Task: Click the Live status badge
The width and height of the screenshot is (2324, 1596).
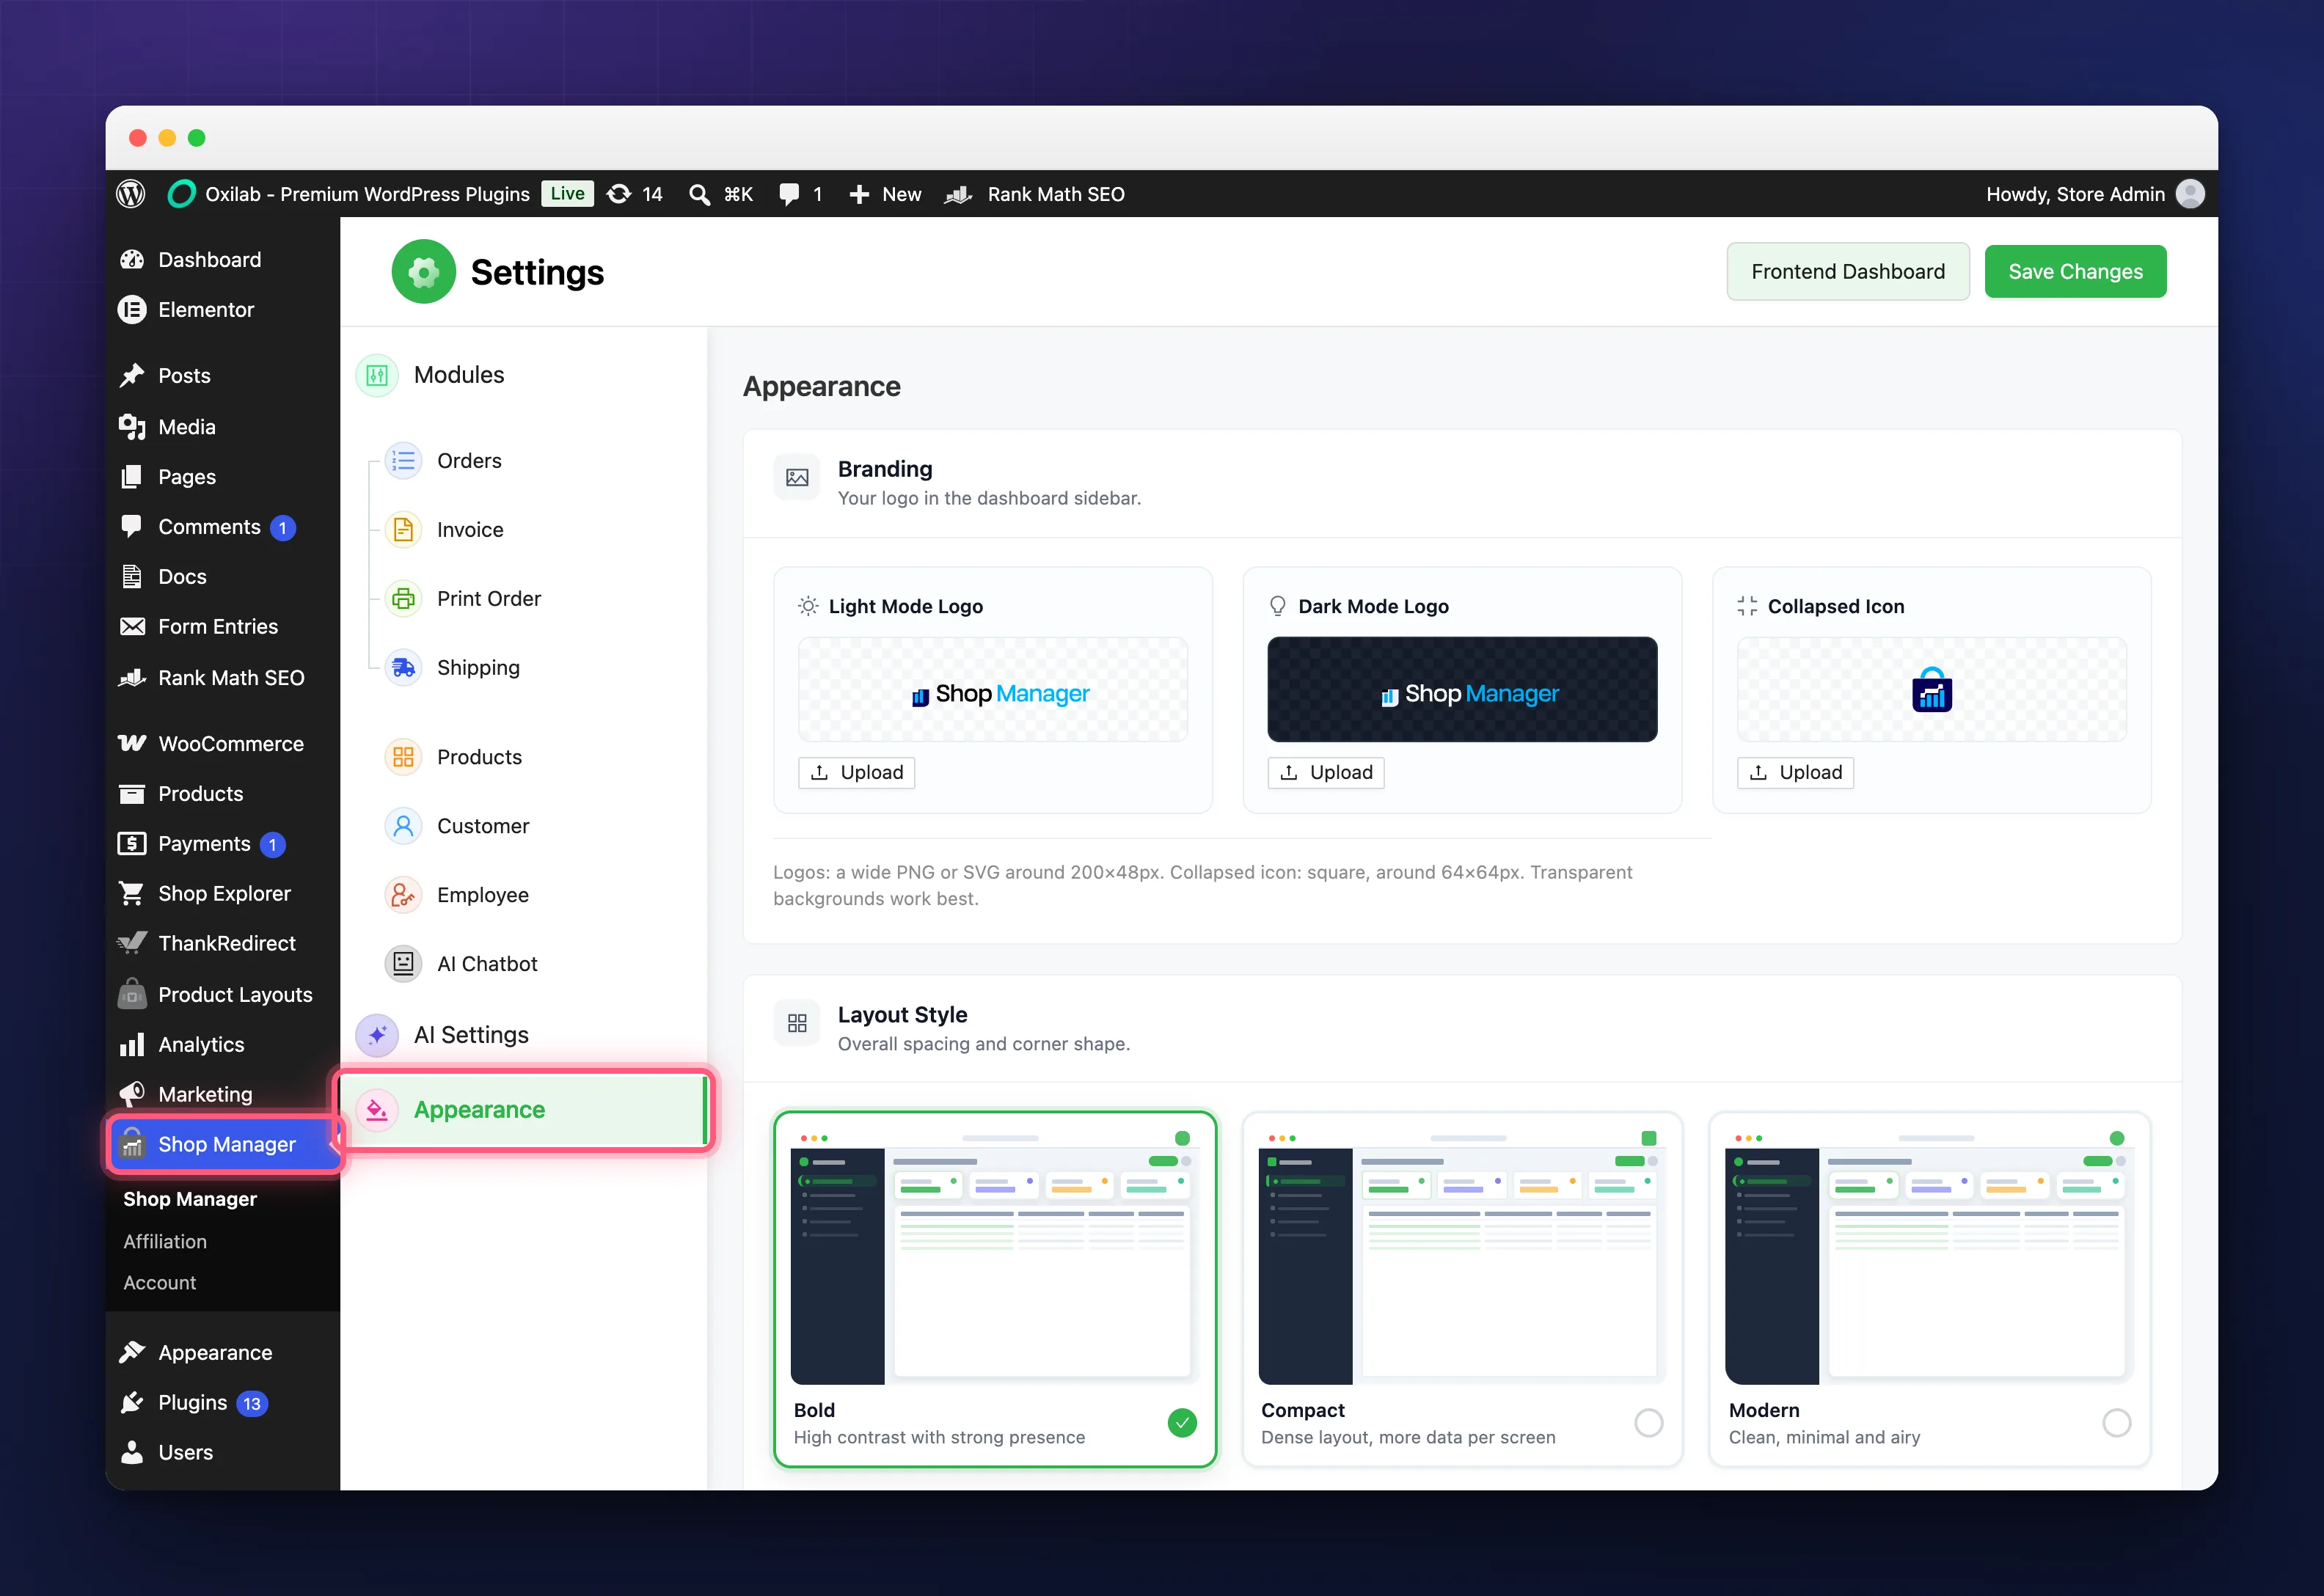Action: [x=567, y=194]
